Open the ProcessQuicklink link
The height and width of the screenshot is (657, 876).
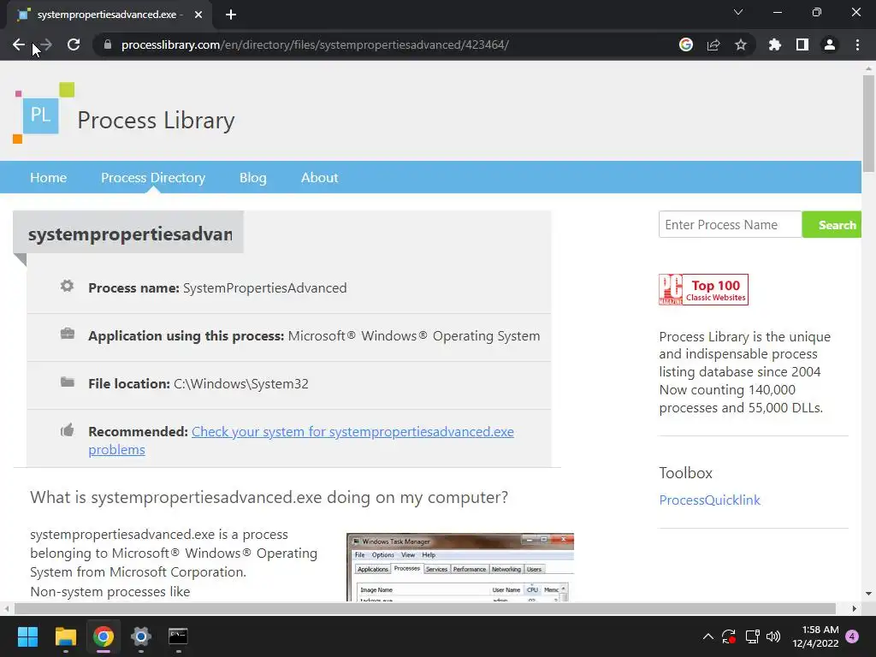pos(709,500)
